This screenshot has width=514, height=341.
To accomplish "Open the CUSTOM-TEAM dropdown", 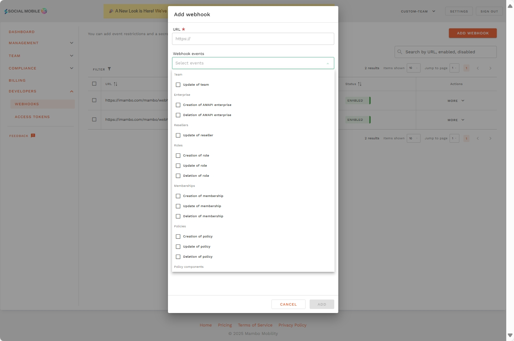I will click(x=418, y=11).
